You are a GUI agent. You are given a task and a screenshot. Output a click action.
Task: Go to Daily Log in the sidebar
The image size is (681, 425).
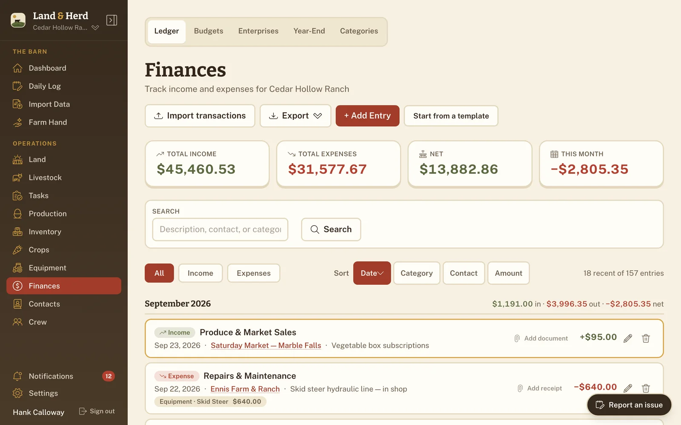pos(64,86)
